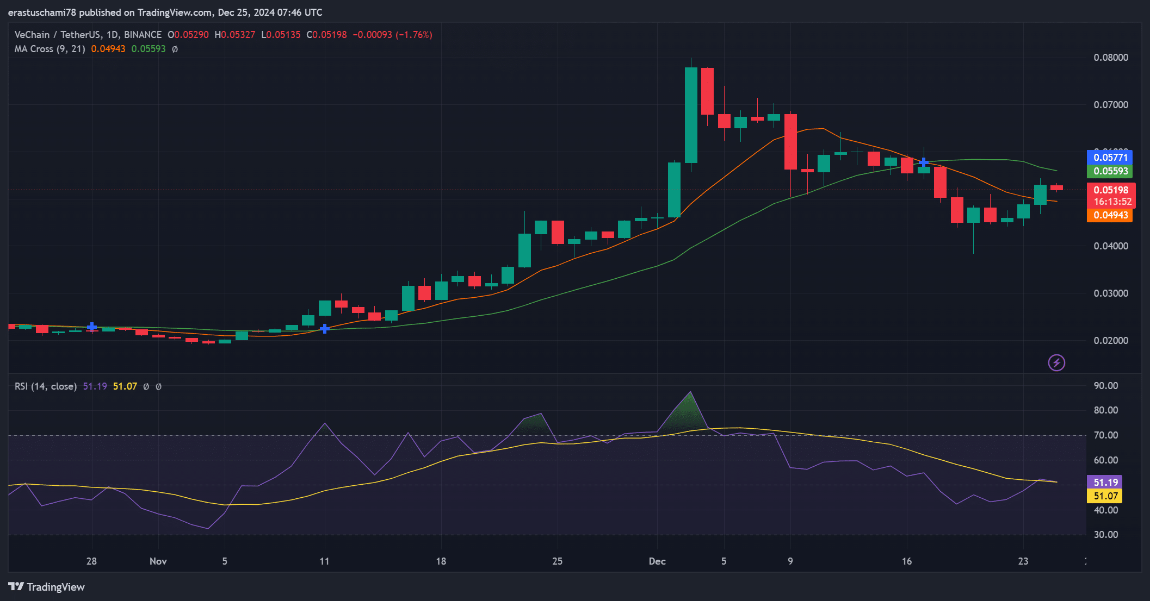This screenshot has width=1150, height=601.
Task: Click the 90.00 RSI axis label
Action: coord(1106,386)
